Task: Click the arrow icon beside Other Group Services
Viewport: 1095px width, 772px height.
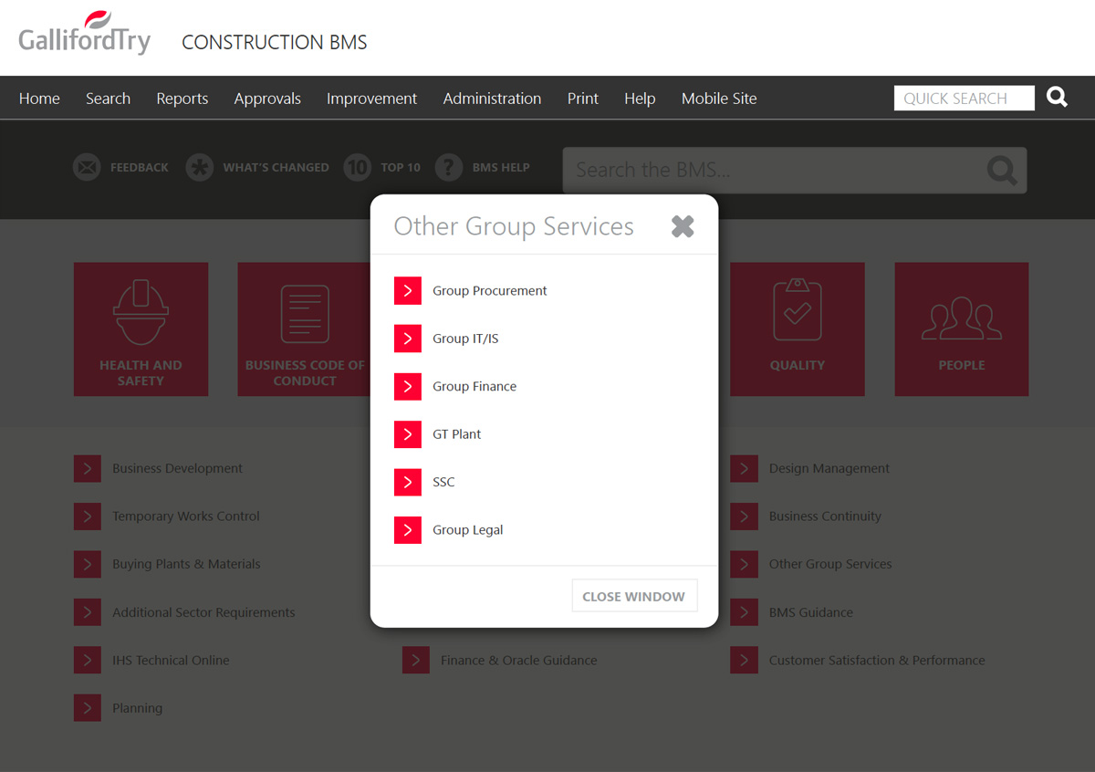Action: (x=744, y=564)
